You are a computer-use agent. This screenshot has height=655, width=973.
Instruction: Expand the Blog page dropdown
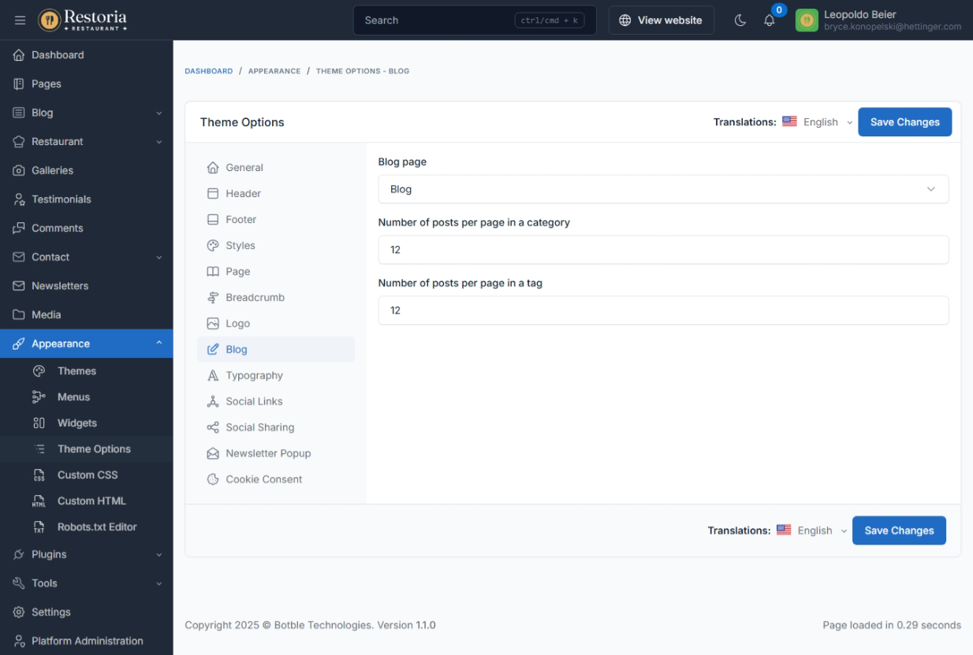tap(662, 189)
